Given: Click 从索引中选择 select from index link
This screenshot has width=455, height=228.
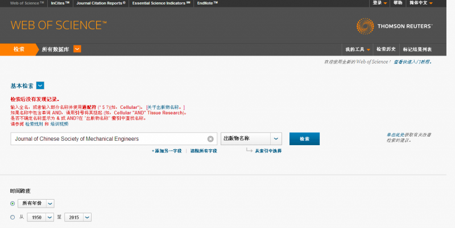Looking at the screenshot, I should pyautogui.click(x=268, y=151).
